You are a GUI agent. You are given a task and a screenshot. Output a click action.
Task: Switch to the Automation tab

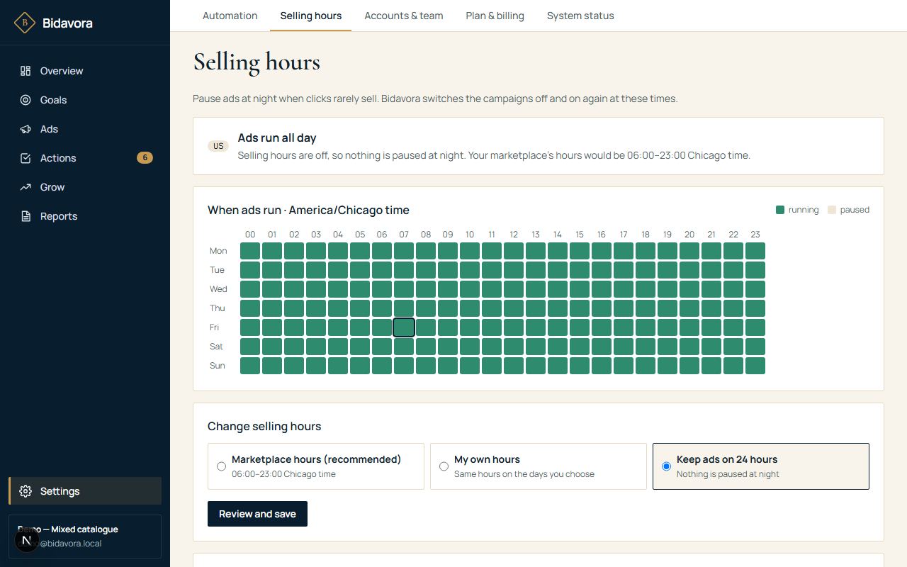[x=230, y=16]
